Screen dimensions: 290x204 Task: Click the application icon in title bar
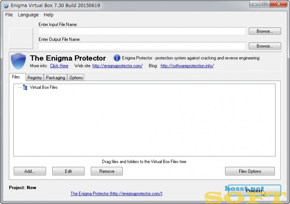(6, 6)
